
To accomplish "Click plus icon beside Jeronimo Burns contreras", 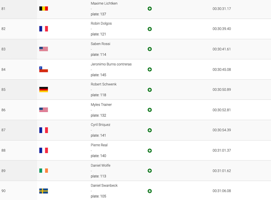I will tap(150, 69).
